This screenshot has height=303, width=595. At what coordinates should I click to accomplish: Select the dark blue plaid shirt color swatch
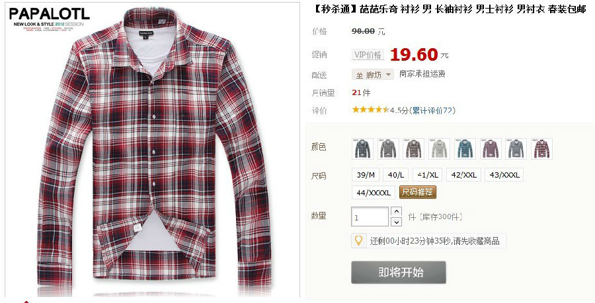click(x=362, y=149)
